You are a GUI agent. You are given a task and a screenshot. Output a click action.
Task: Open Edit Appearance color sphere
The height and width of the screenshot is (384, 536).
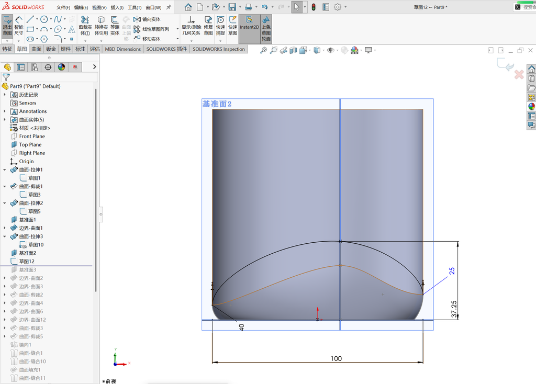tap(354, 50)
